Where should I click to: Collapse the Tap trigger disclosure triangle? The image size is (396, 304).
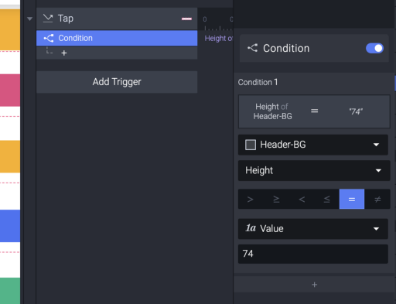coord(29,19)
